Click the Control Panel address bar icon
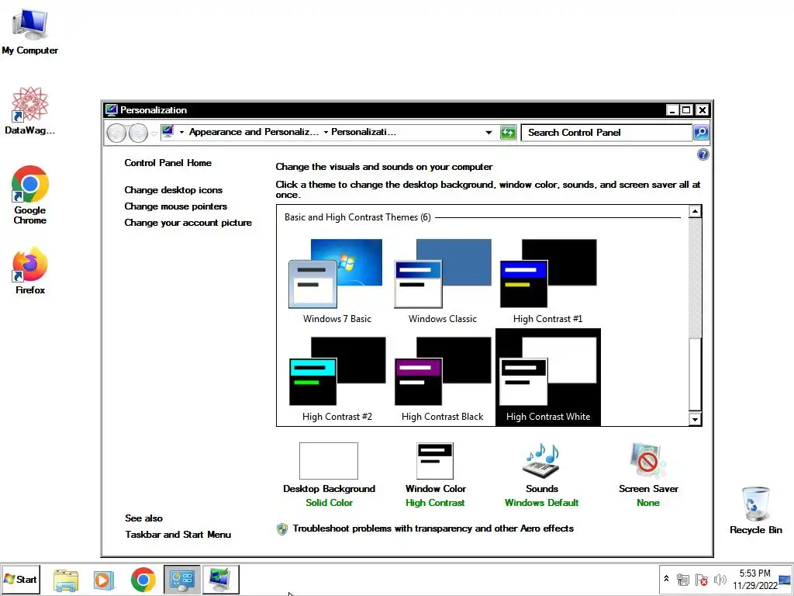The width and height of the screenshot is (794, 596). coord(168,132)
